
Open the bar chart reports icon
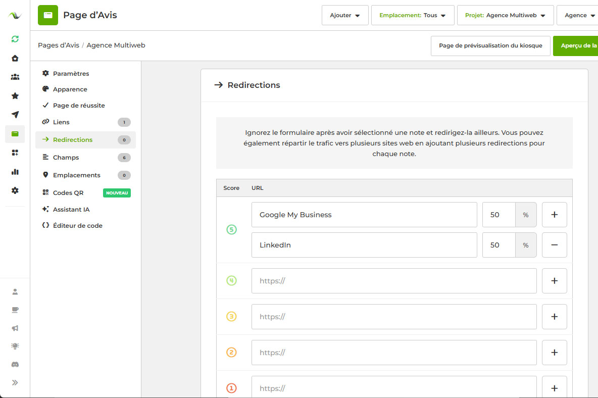[x=15, y=172]
